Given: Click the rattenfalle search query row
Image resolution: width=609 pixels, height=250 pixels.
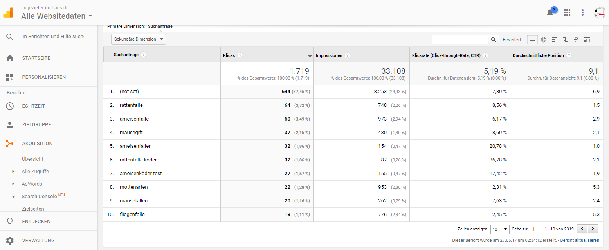Looking at the screenshot, I should tap(353, 105).
